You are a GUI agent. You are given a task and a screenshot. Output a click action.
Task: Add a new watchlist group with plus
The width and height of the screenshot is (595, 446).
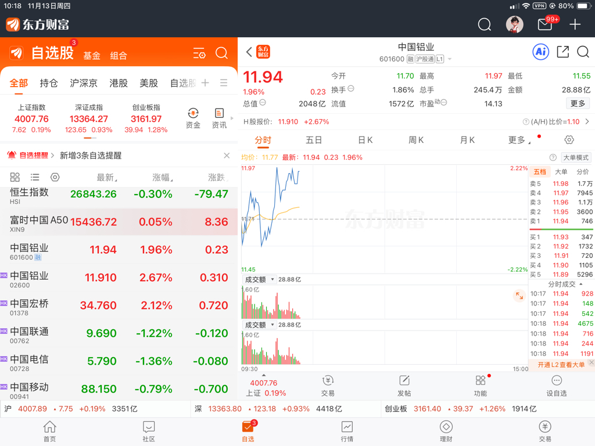point(205,82)
